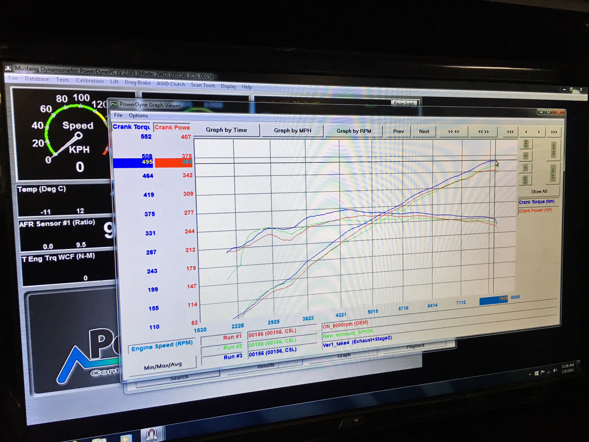Image resolution: width=589 pixels, height=442 pixels.
Task: Click the triple right arrow '>>>' button
Action: click(x=554, y=132)
